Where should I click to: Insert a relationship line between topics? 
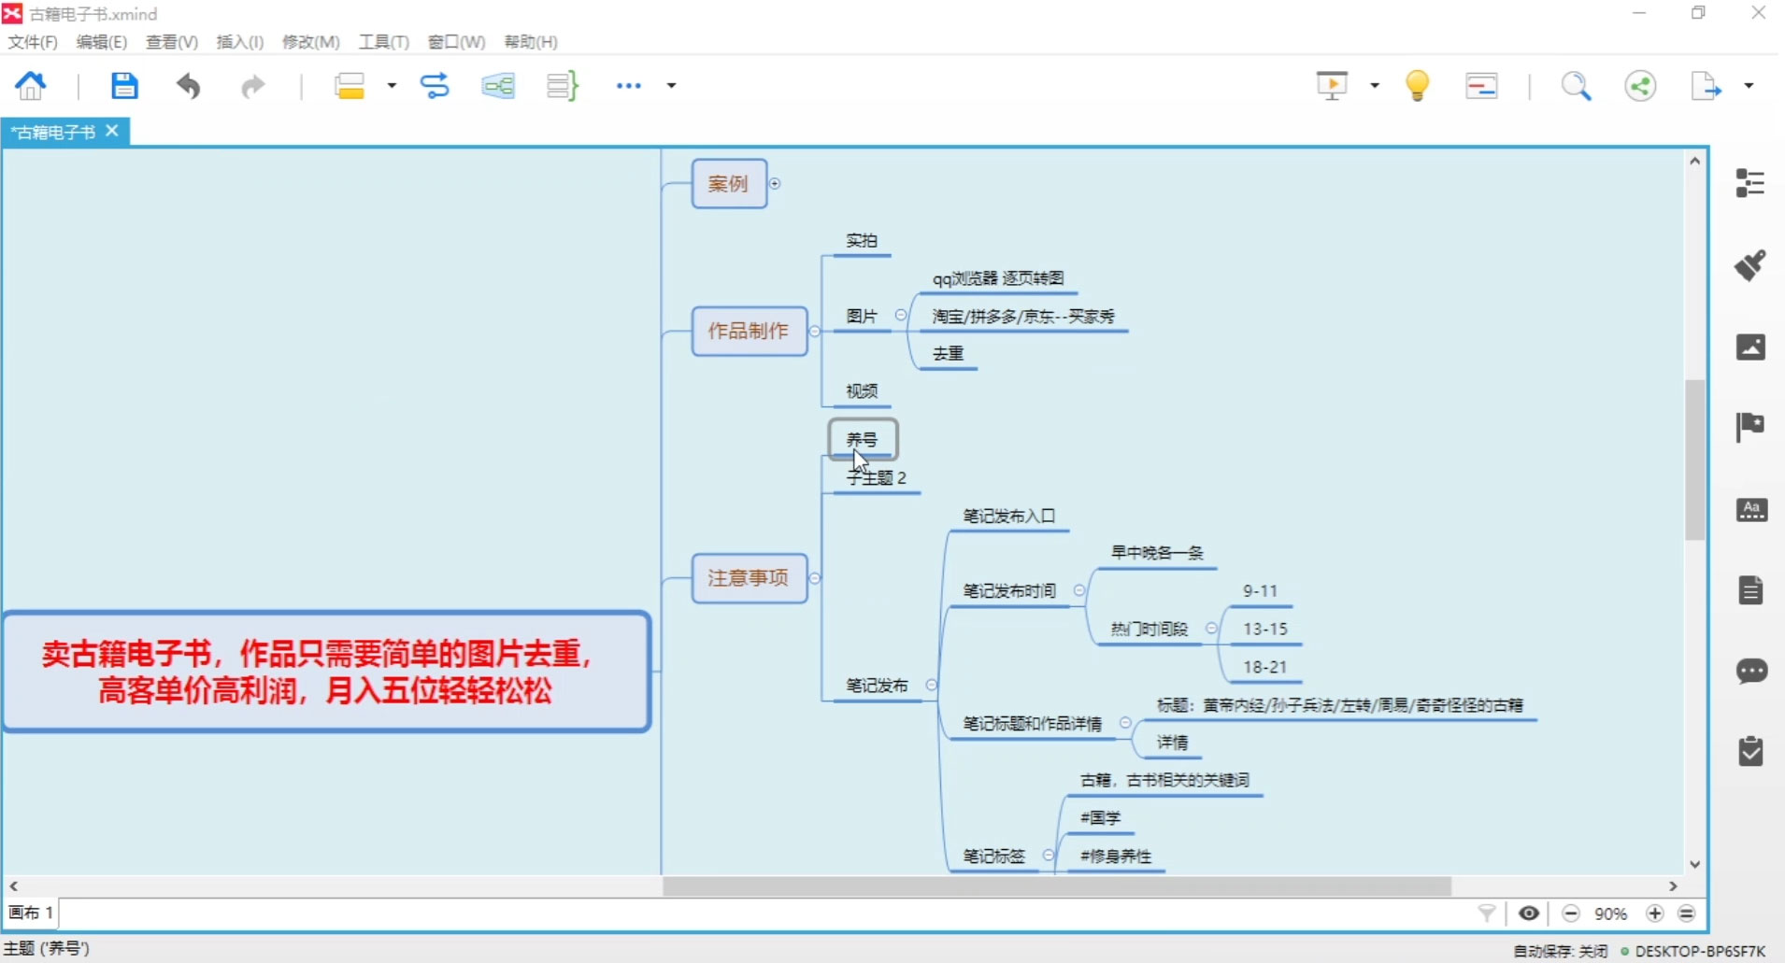tap(435, 85)
